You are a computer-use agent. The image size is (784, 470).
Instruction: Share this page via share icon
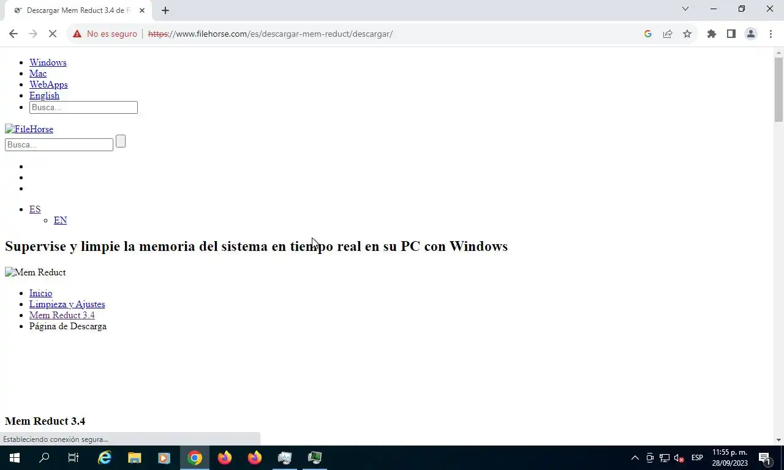pos(668,34)
